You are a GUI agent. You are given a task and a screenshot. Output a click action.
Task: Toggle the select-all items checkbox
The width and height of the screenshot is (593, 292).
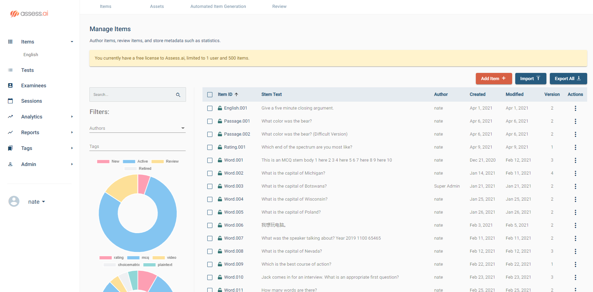click(210, 95)
